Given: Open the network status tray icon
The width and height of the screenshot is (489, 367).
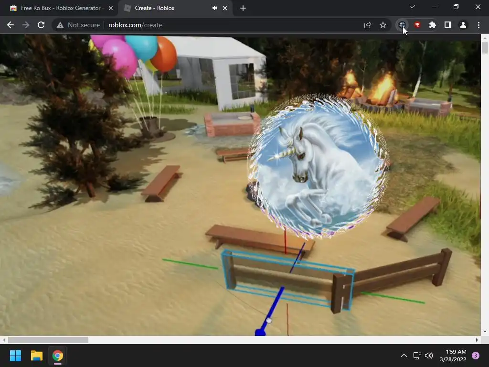Looking at the screenshot, I should tap(417, 356).
